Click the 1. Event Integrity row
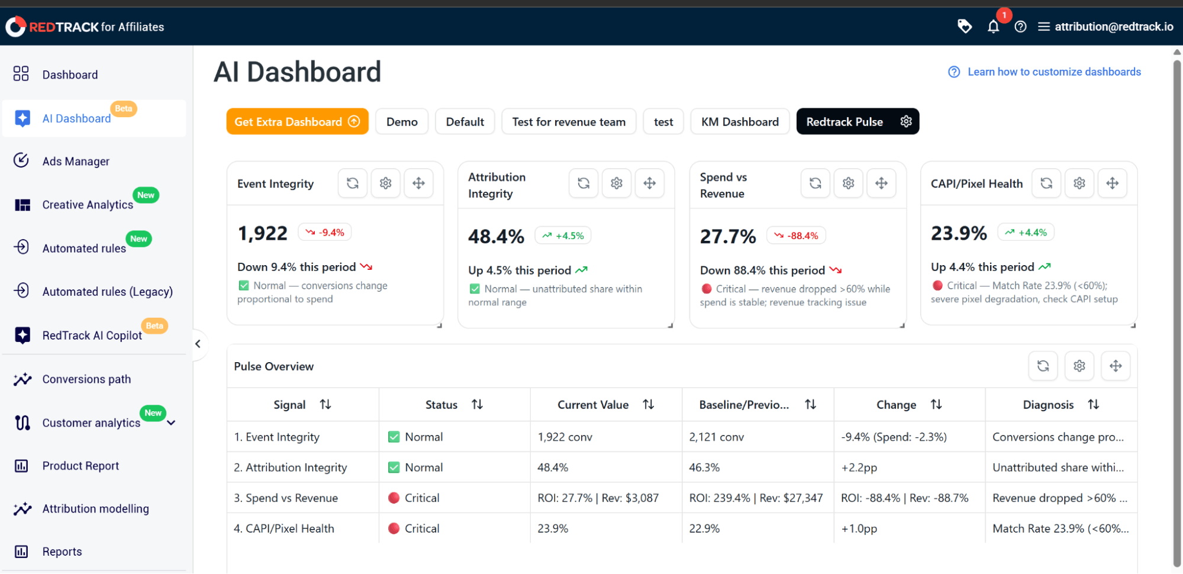 pos(682,437)
